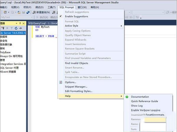This screenshot has height=132, width=177.
Task: Select Qualify Object Names
Action: coord(78,35)
